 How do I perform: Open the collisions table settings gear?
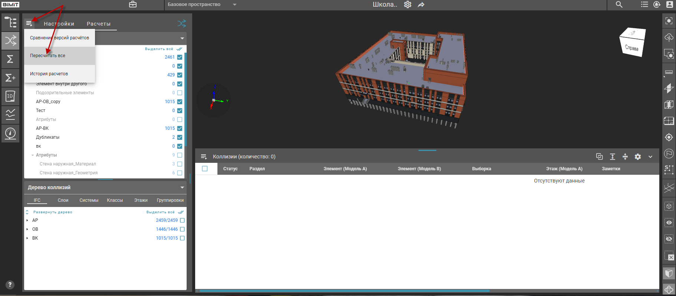tap(637, 157)
